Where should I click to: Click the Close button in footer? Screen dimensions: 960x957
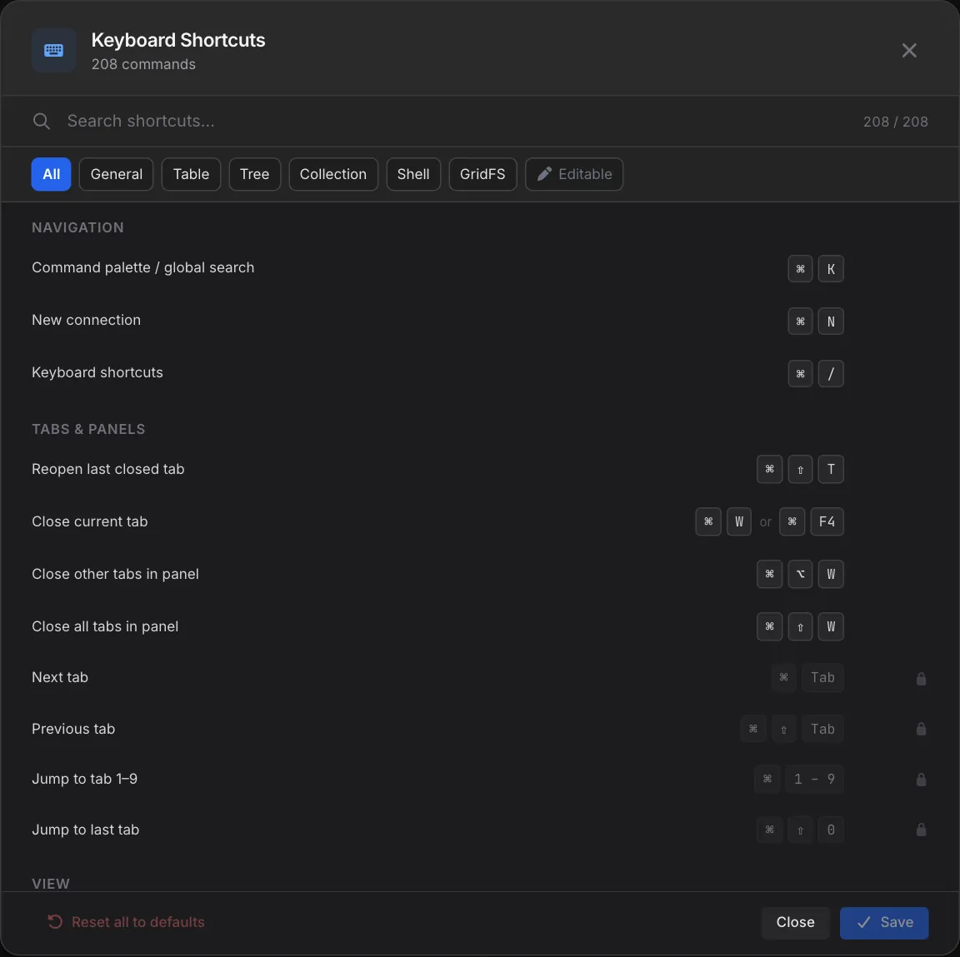[795, 923]
